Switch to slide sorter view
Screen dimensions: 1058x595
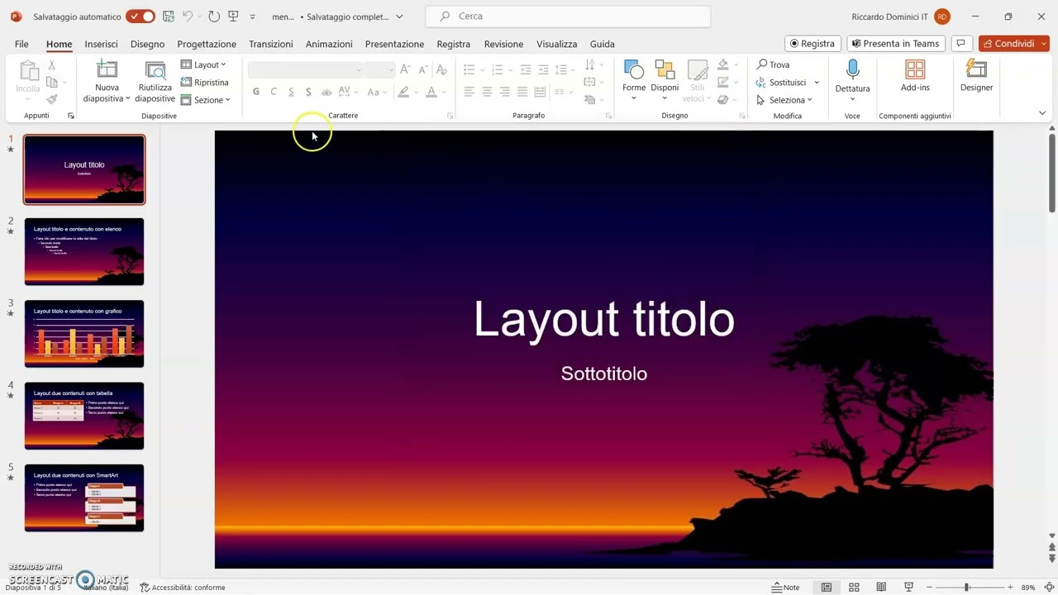(x=854, y=588)
